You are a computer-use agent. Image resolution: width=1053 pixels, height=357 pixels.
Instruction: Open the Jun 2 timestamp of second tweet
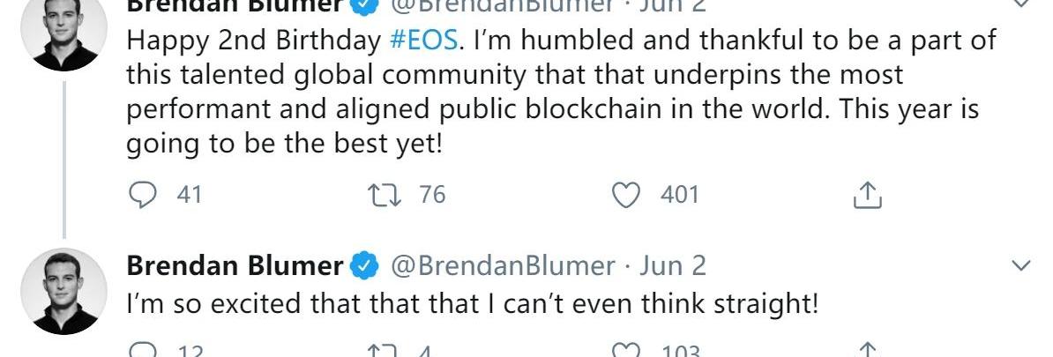(672, 265)
